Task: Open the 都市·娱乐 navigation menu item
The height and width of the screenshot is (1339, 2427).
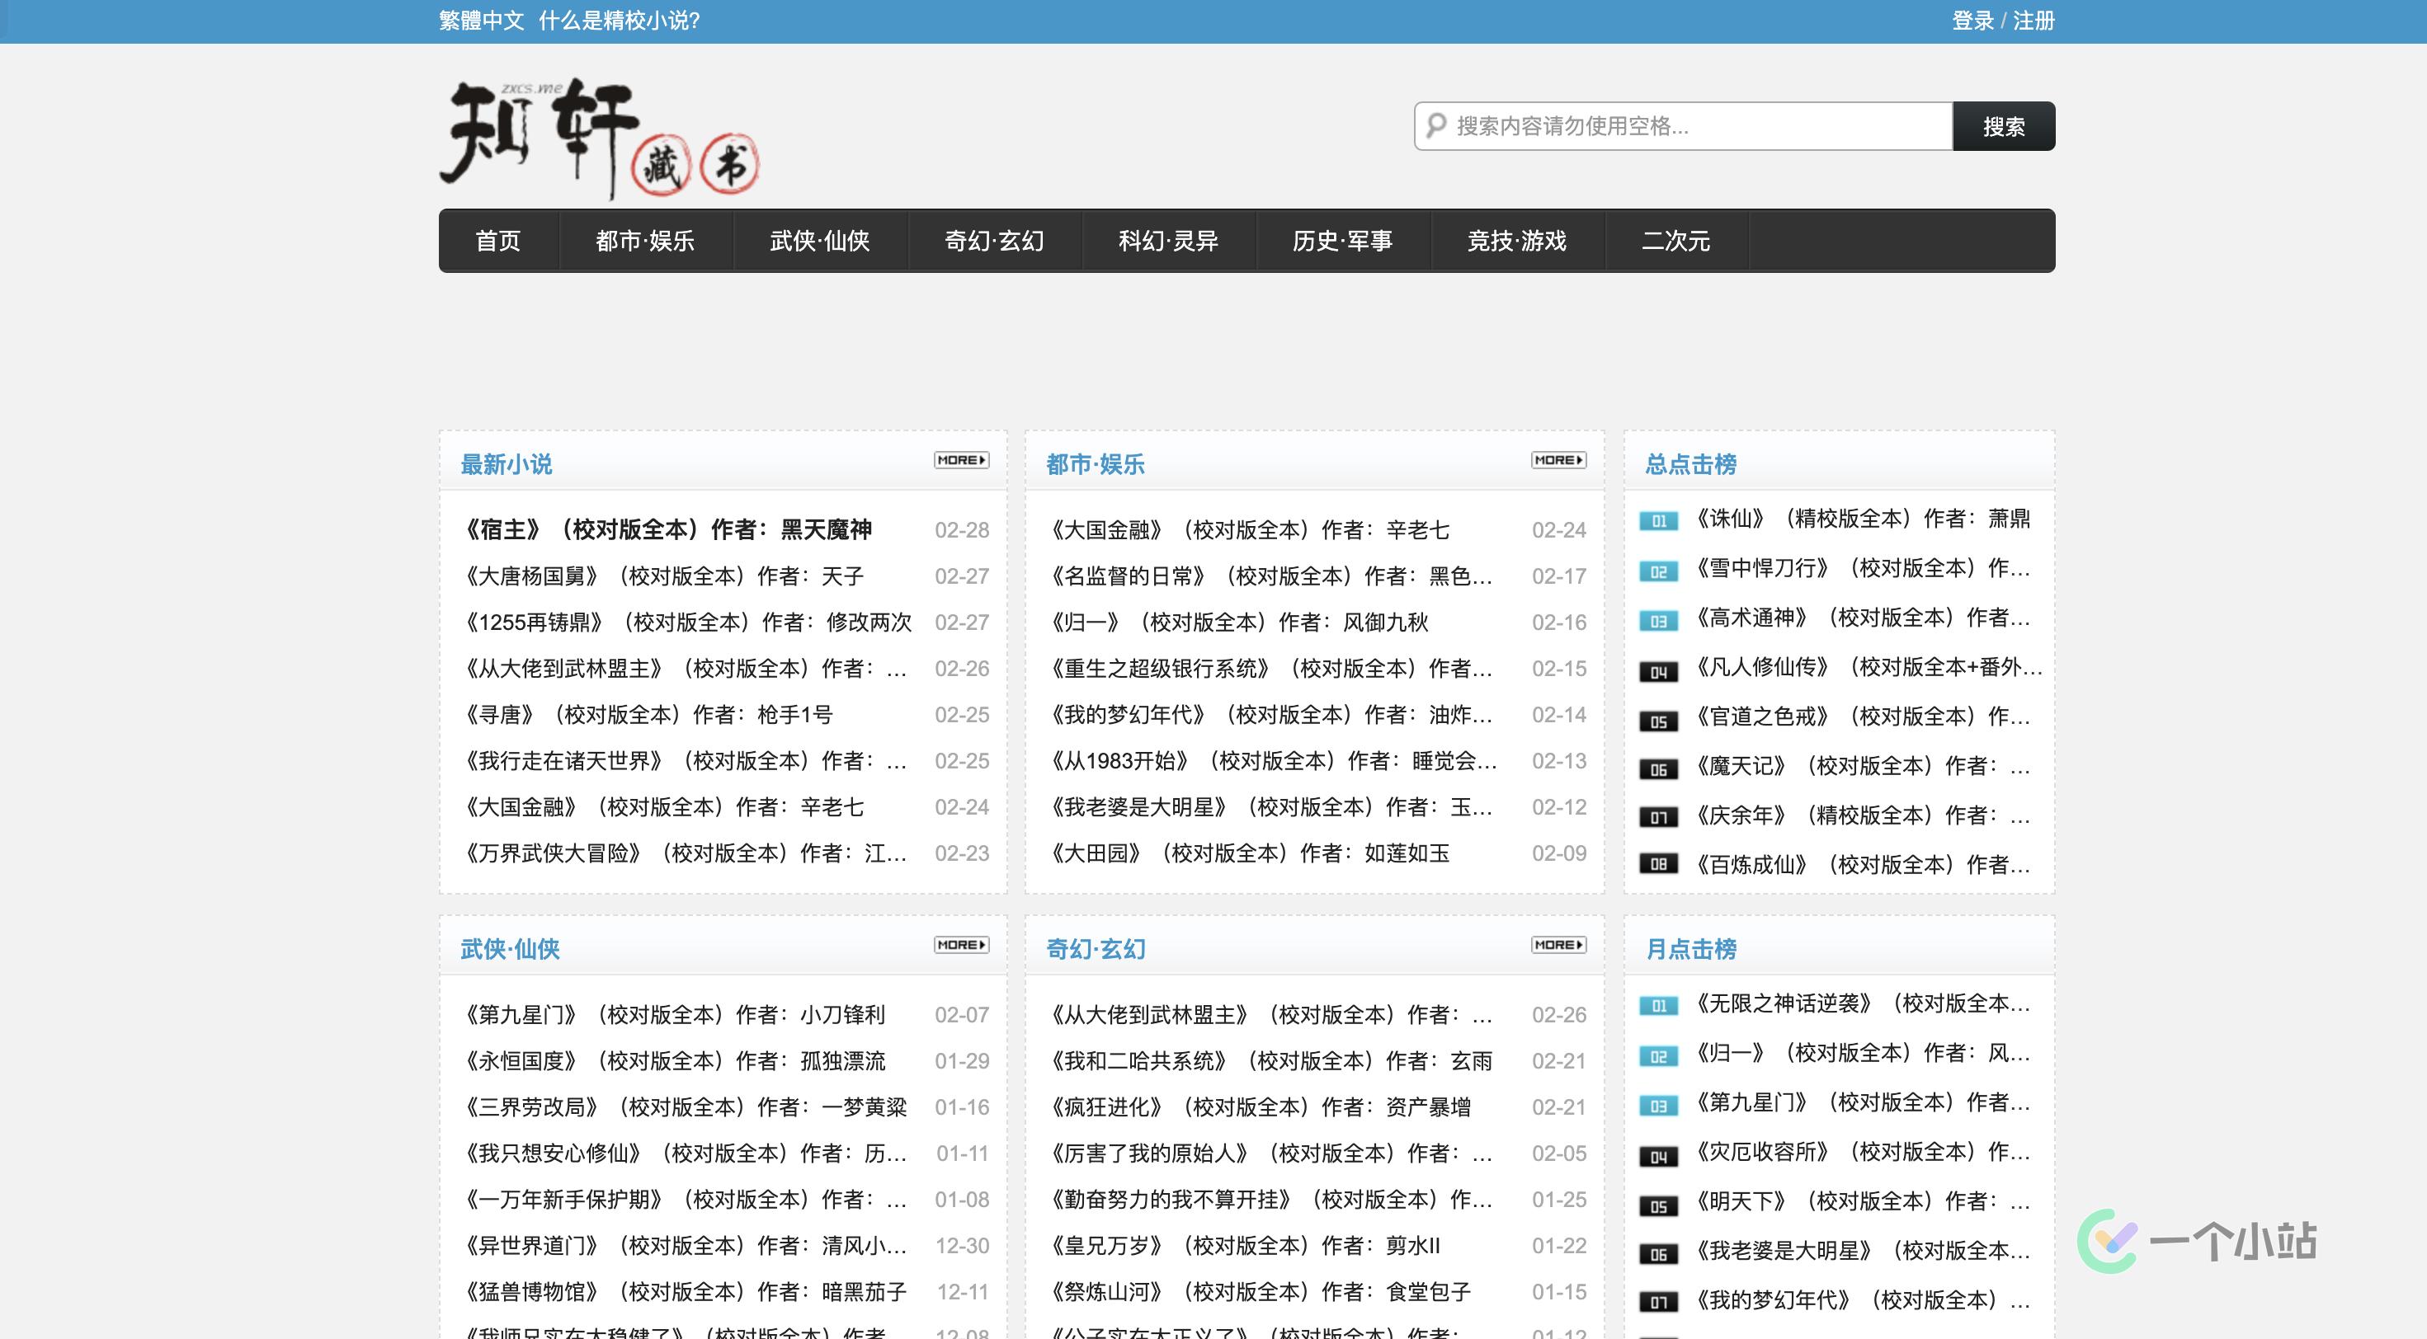Action: click(644, 241)
